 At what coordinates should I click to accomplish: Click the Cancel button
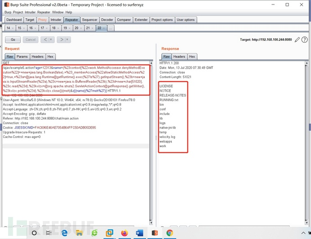tap(31, 40)
